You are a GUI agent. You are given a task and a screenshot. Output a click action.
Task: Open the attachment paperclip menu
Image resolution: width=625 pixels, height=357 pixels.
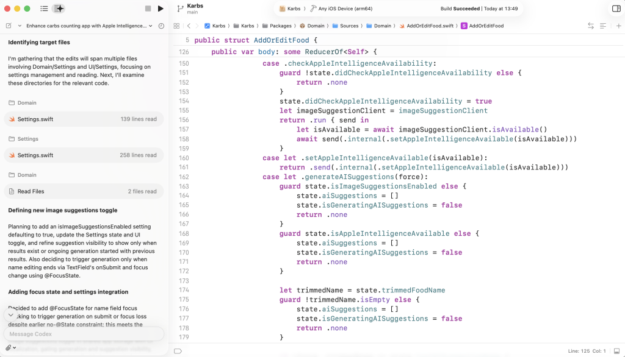(9, 348)
